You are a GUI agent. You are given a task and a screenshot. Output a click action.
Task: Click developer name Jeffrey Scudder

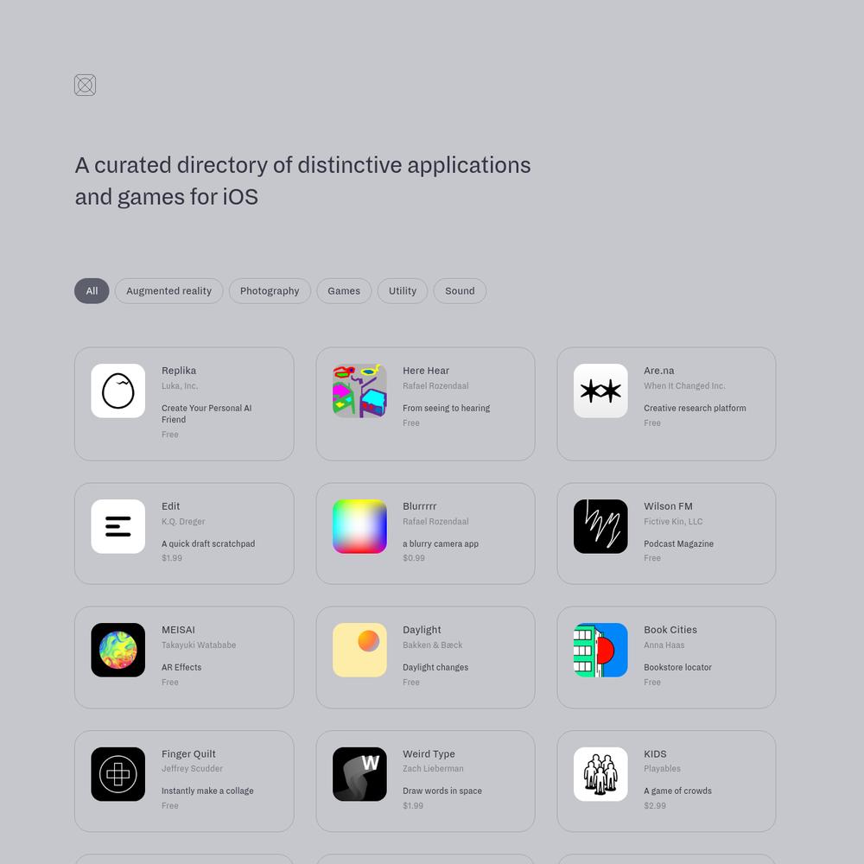192,768
